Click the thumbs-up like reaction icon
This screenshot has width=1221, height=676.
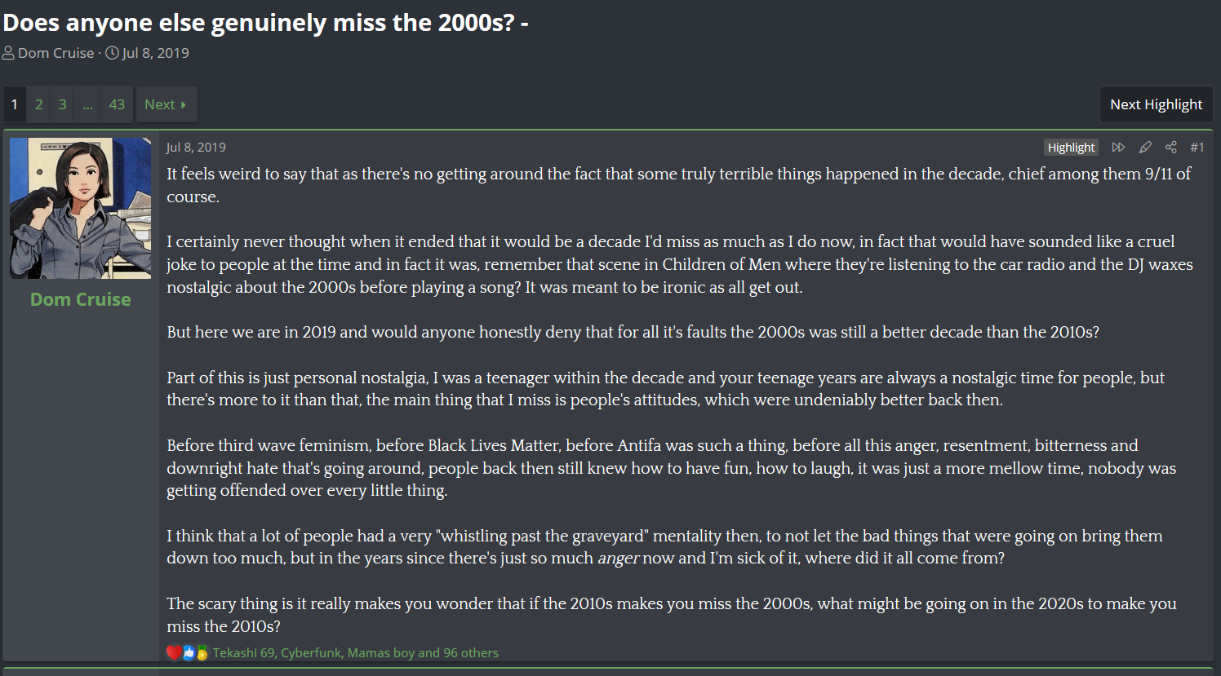click(189, 652)
